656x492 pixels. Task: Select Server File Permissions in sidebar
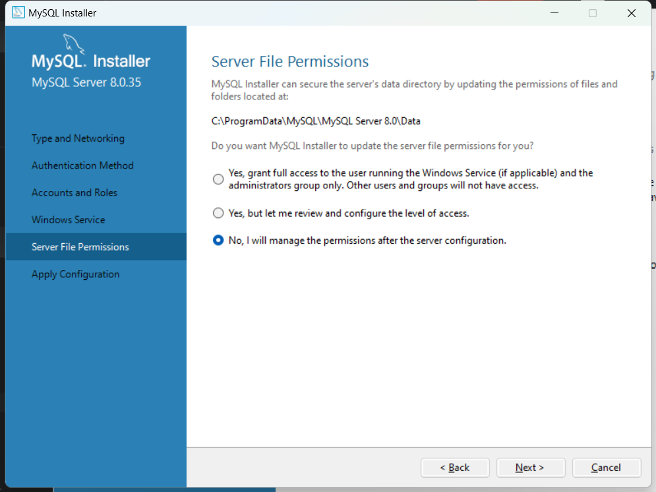(80, 247)
